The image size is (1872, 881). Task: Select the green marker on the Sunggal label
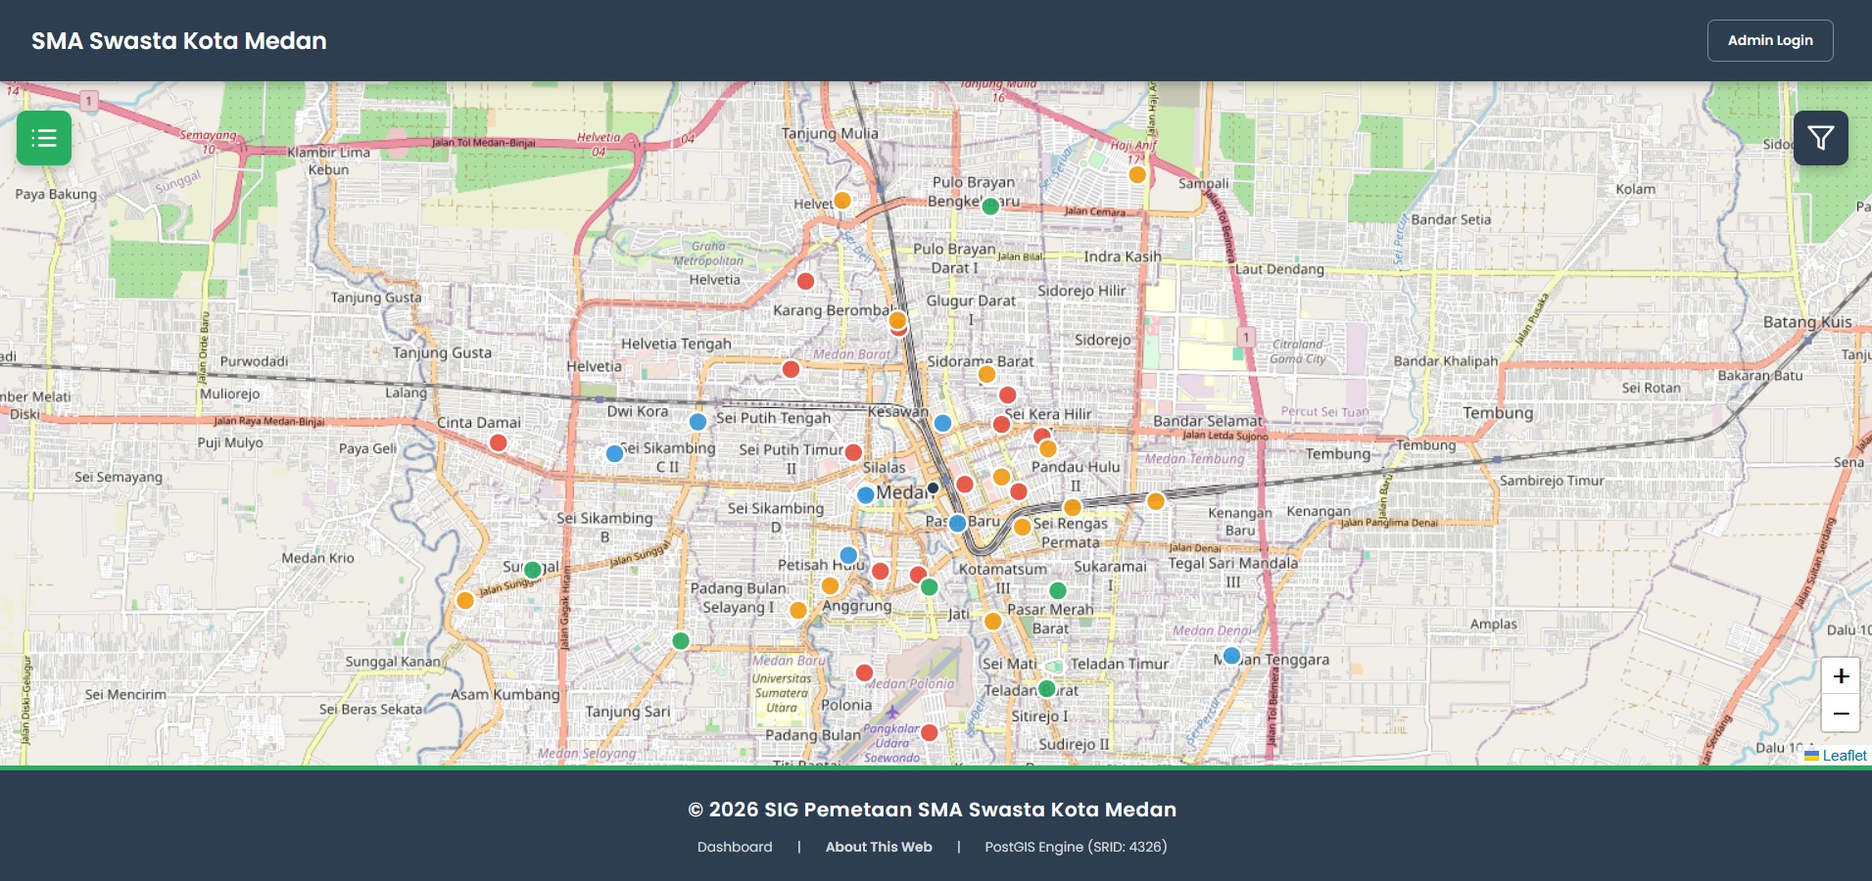(x=532, y=570)
